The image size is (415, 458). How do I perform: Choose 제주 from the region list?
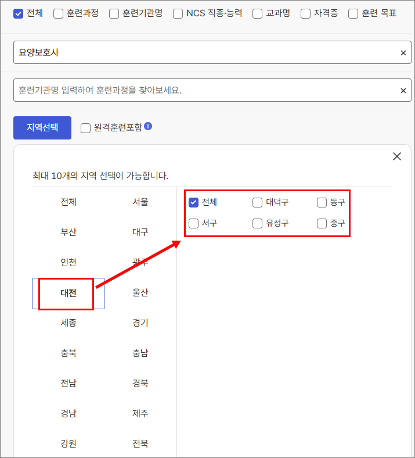click(x=140, y=414)
